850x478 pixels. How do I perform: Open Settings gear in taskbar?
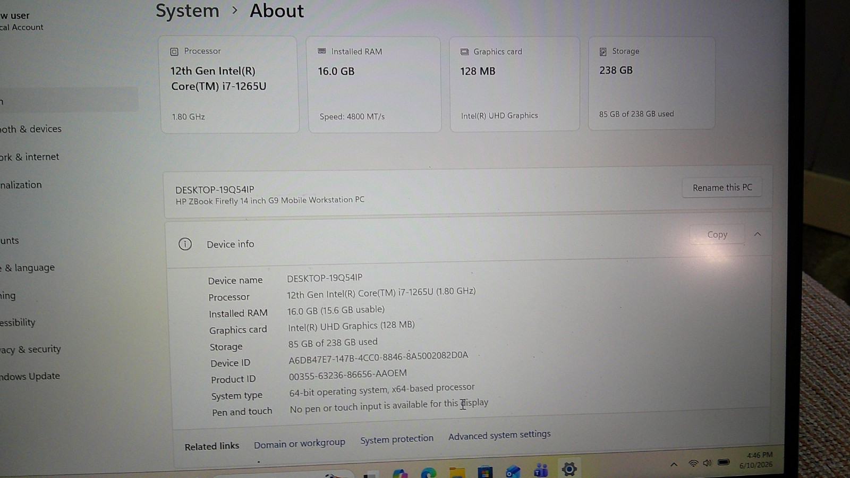point(569,469)
